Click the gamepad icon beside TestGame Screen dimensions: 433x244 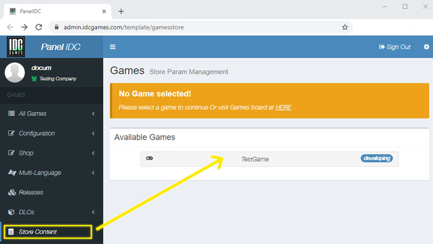pos(150,158)
